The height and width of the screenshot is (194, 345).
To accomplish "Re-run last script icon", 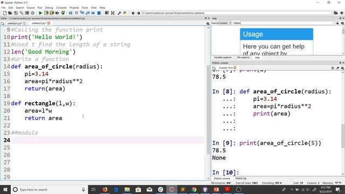I will 63,13.
